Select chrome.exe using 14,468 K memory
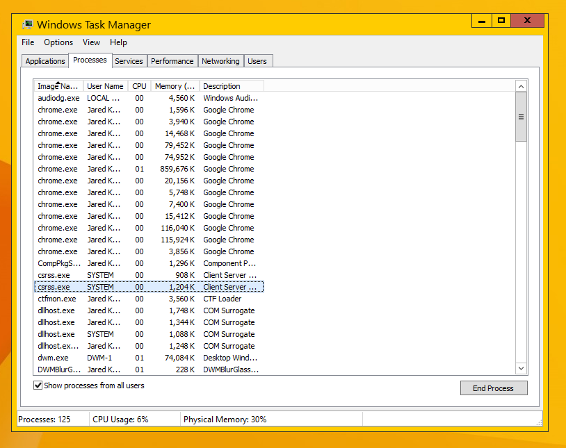The image size is (566, 448). click(149, 133)
